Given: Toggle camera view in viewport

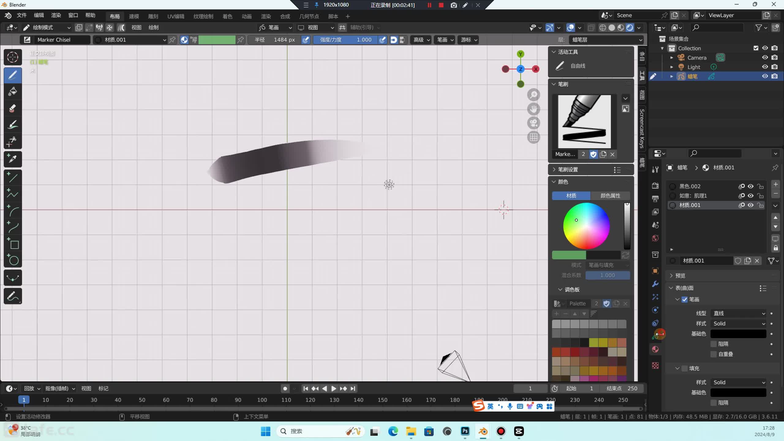Looking at the screenshot, I should (533, 123).
